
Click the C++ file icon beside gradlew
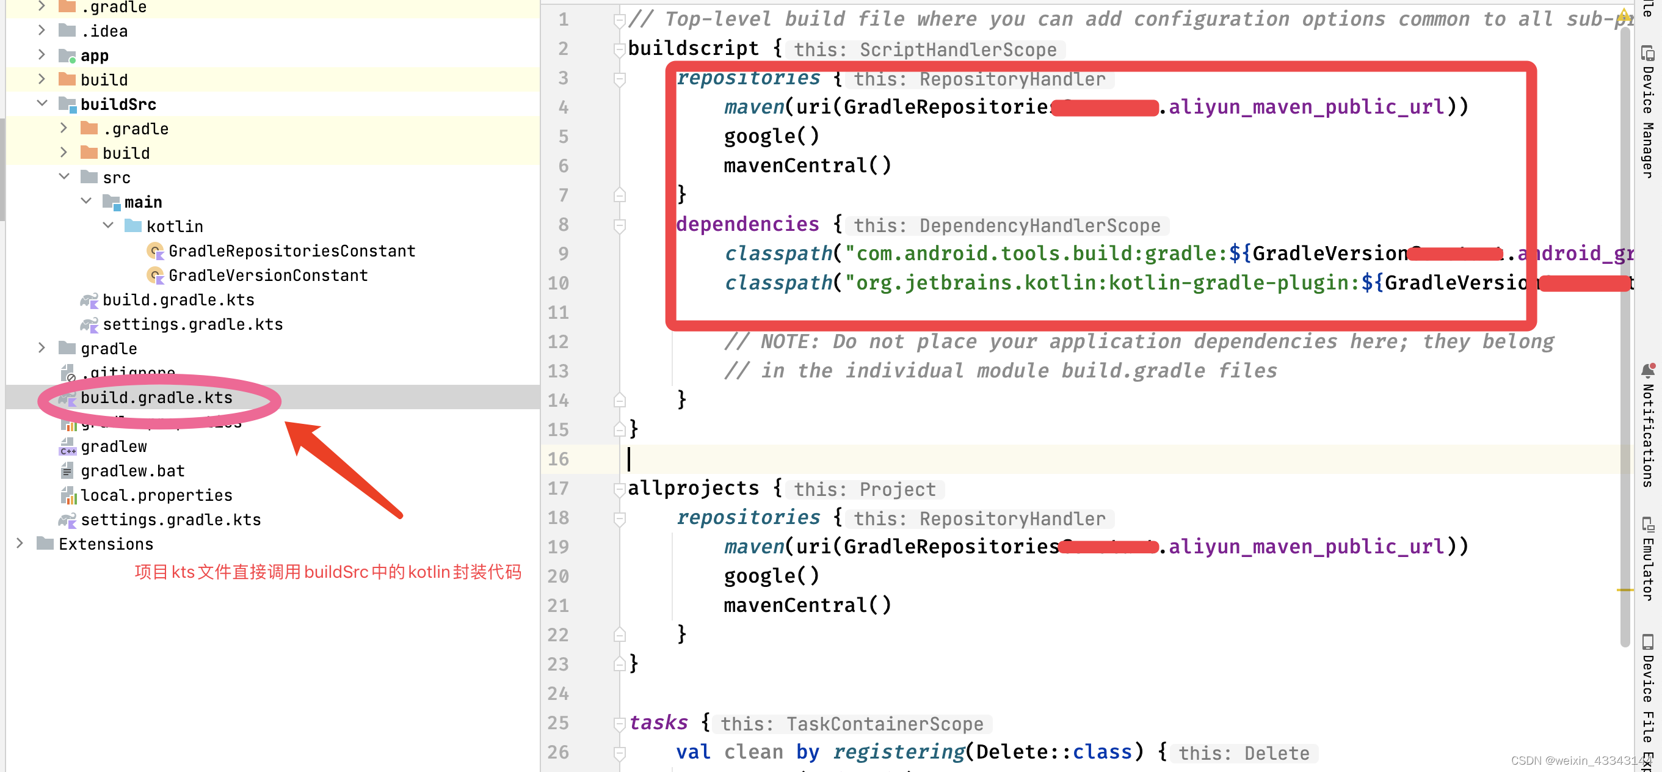pos(68,446)
